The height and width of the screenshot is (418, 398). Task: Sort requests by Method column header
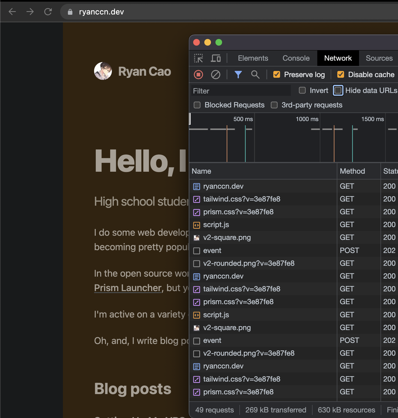(x=352, y=171)
